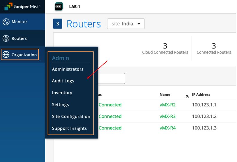Click the router count badge showing 3
This screenshot has width=237, height=162.
[x=57, y=24]
